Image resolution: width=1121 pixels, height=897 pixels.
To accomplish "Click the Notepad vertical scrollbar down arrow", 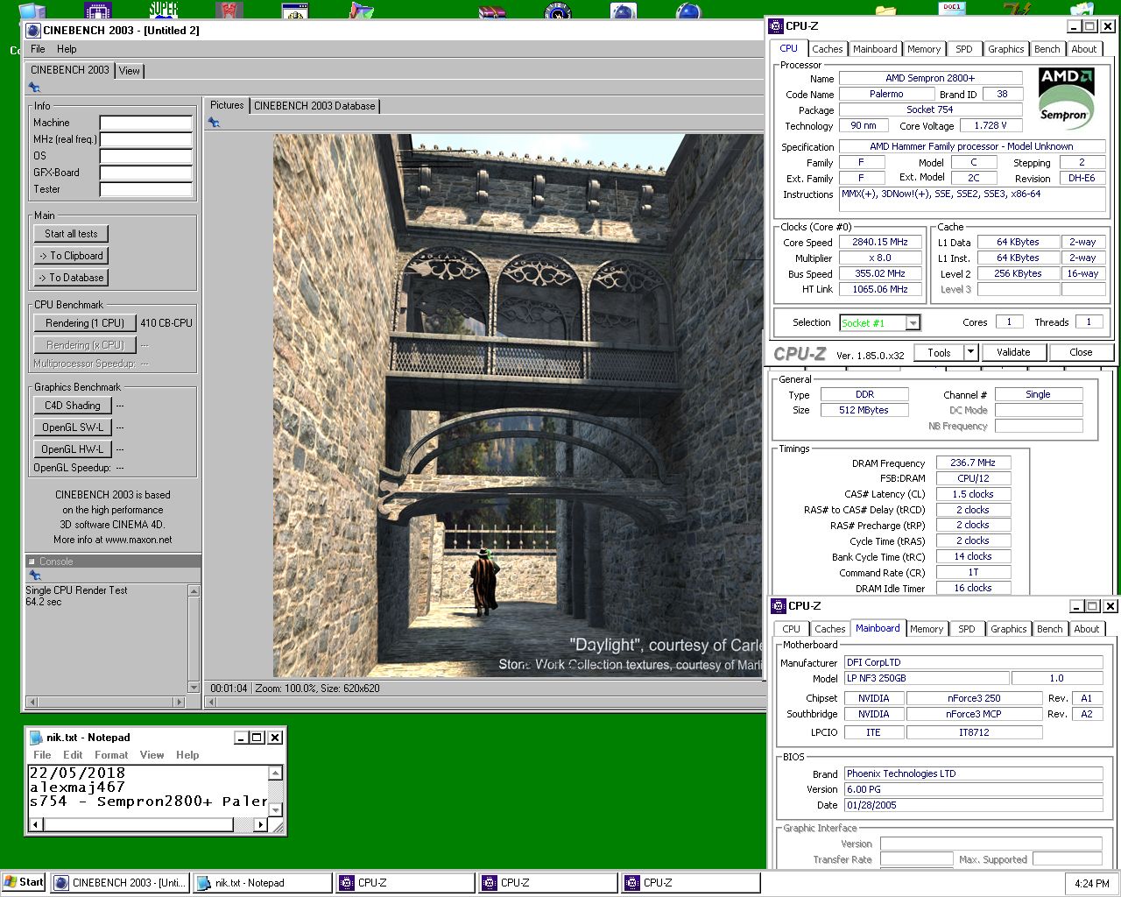I will 275,810.
